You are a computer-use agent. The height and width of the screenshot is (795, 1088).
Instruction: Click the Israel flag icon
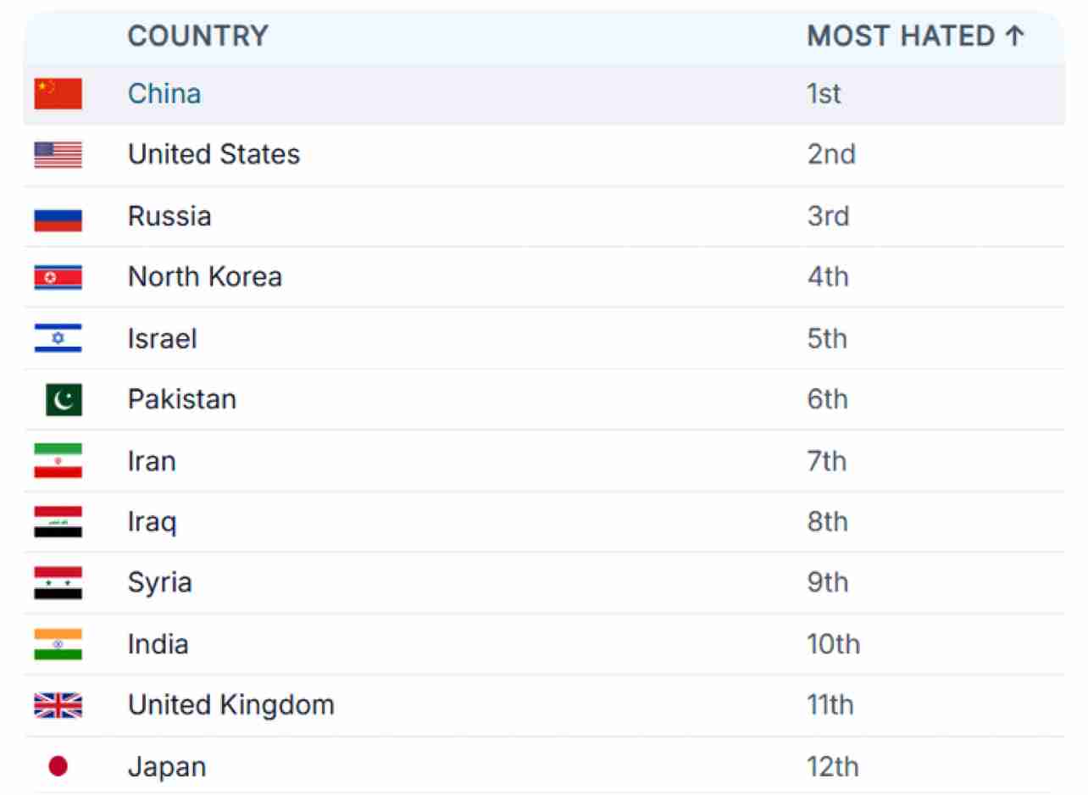[x=58, y=339]
